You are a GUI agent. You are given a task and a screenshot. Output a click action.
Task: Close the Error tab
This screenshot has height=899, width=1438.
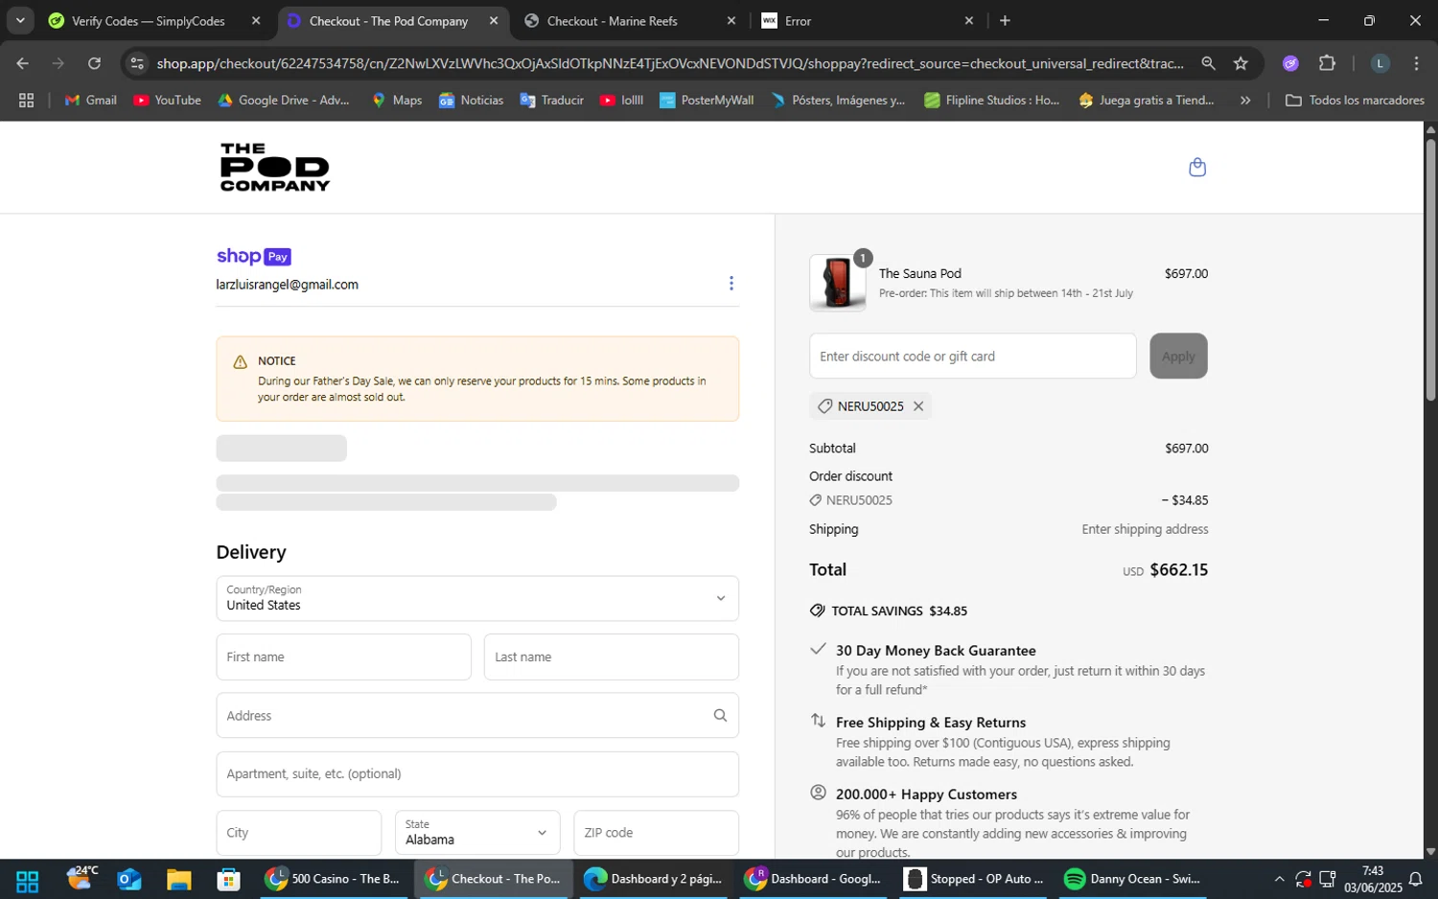pos(968,20)
